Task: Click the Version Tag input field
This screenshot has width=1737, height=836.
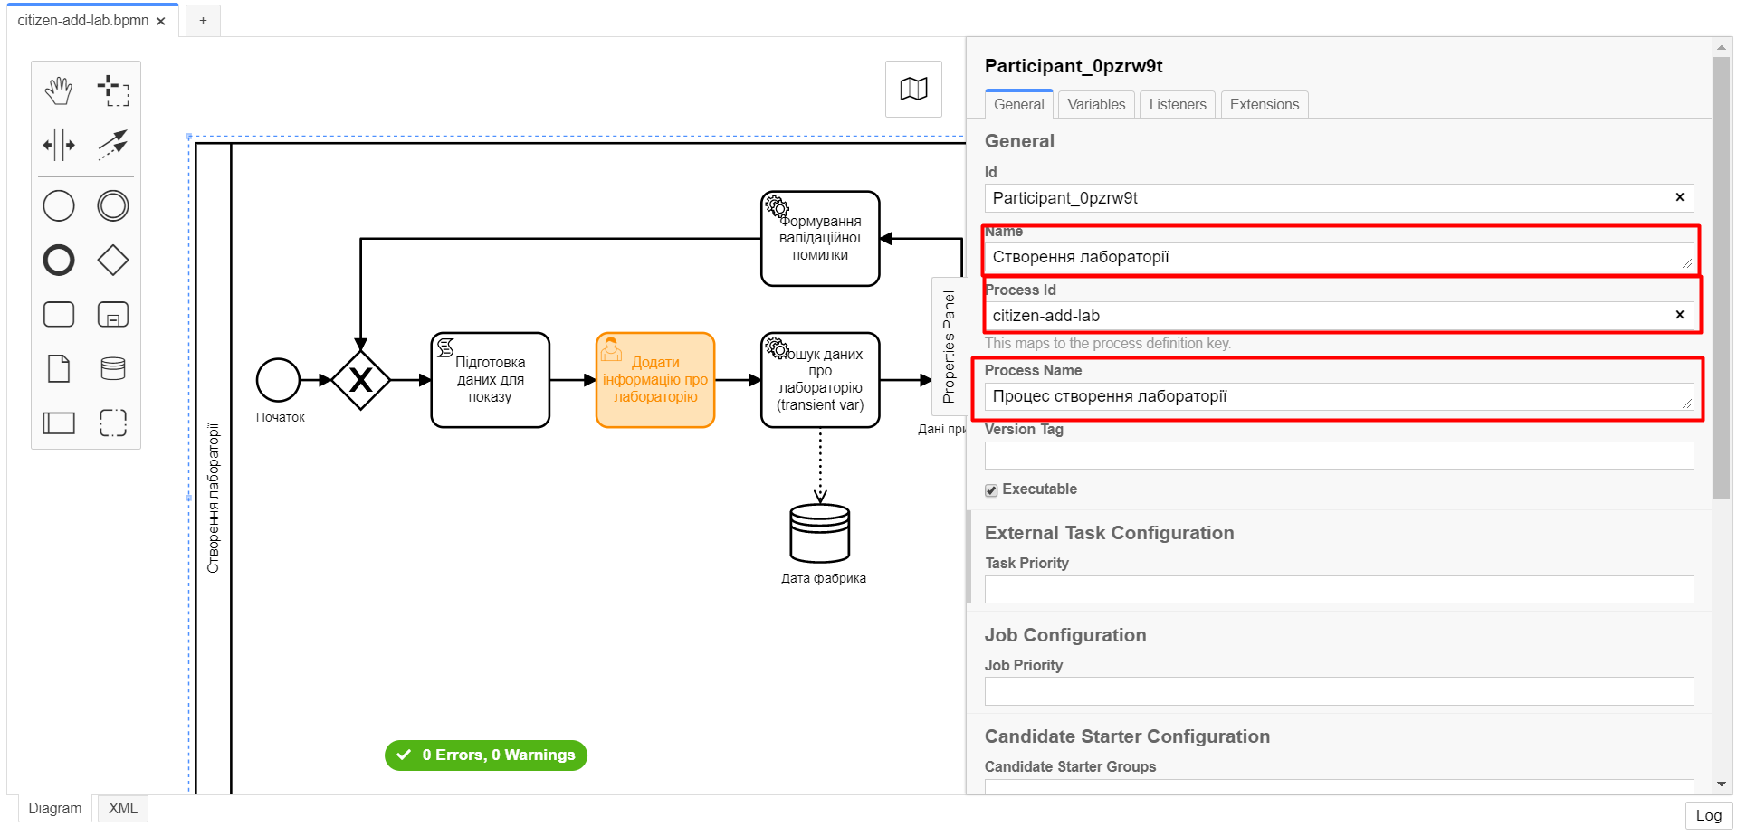Action: [x=1338, y=455]
